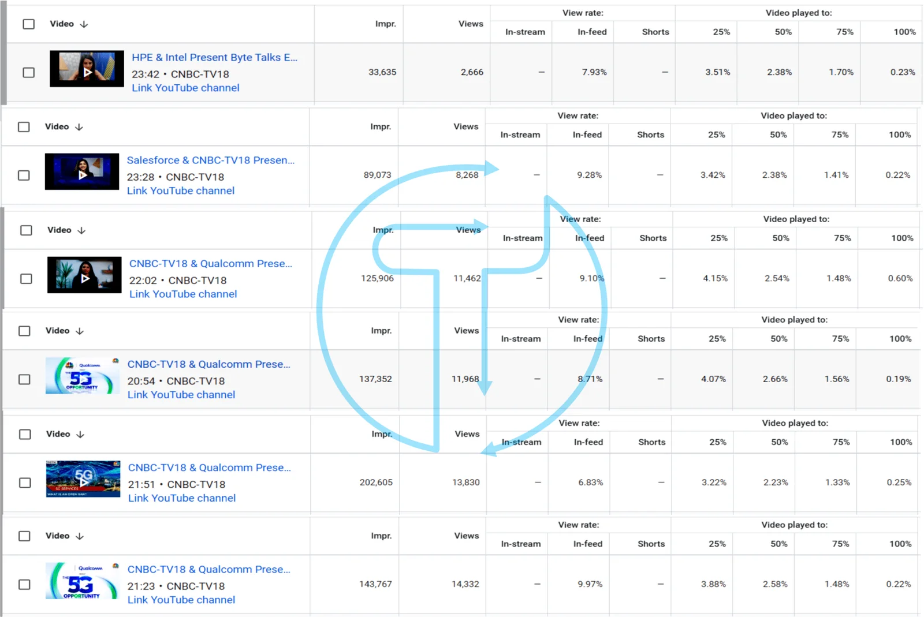The image size is (924, 617).
Task: Check the box beside the 21:23 Qualcomm video
Action: (24, 584)
